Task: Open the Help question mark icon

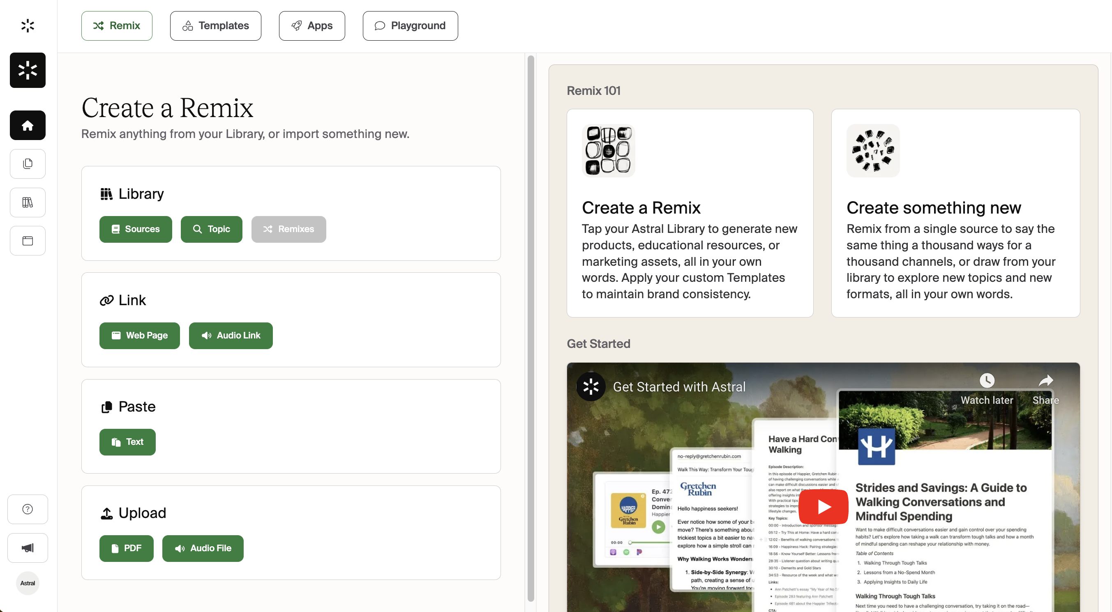Action: (x=28, y=509)
